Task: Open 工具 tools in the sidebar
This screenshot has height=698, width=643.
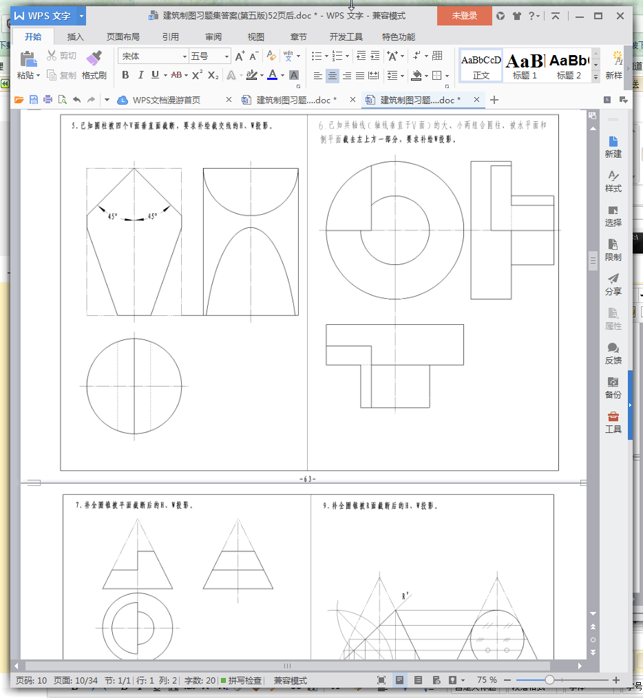Action: (x=613, y=423)
